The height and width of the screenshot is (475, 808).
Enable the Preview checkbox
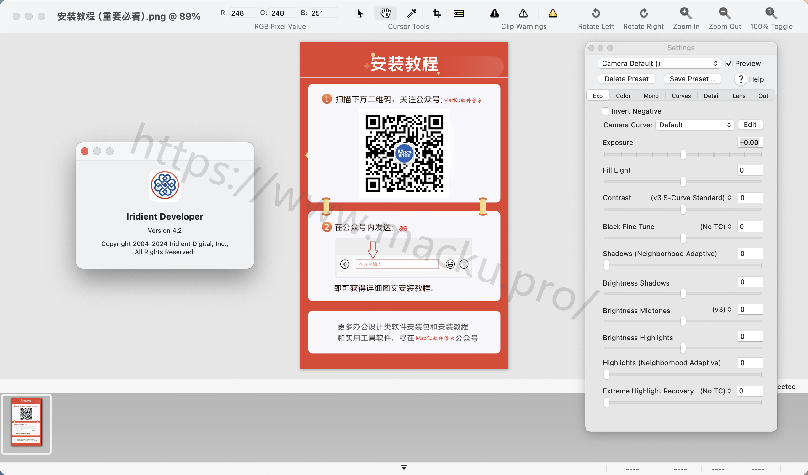coord(729,63)
